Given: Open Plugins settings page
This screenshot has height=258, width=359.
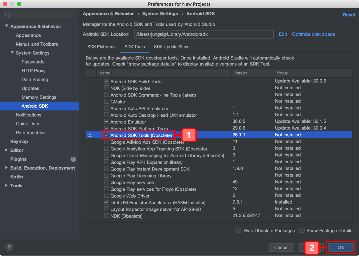Looking at the screenshot, I should (x=18, y=159).
